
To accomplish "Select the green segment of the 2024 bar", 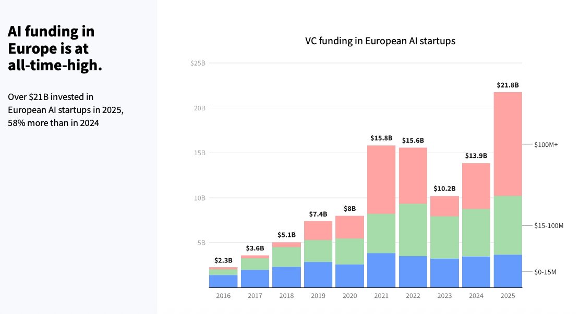I will [x=476, y=232].
